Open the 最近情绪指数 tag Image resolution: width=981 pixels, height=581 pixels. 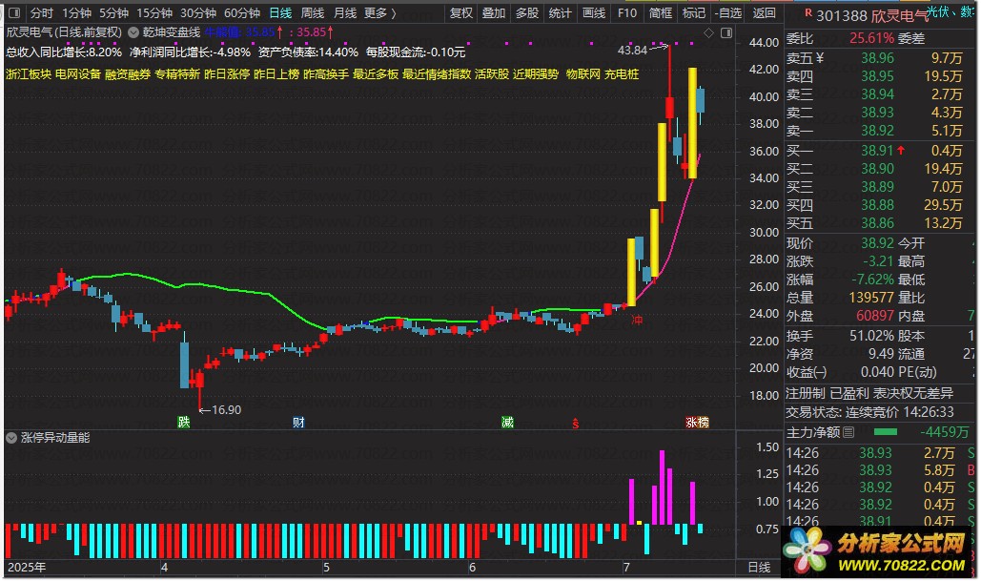click(x=437, y=73)
